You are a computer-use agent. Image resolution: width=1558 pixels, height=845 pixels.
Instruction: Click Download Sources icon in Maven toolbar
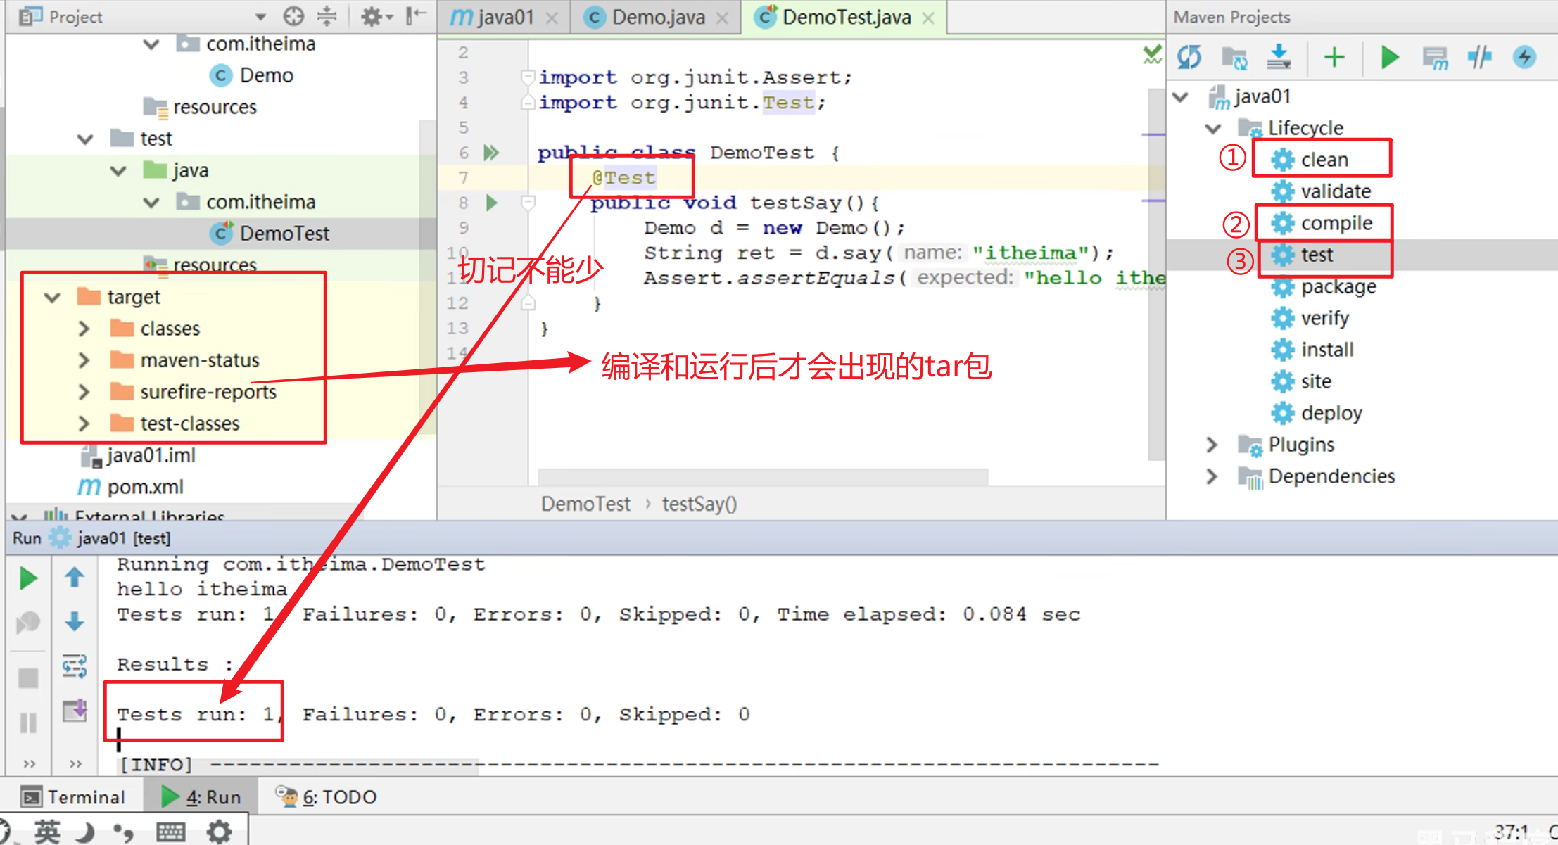coord(1279,57)
